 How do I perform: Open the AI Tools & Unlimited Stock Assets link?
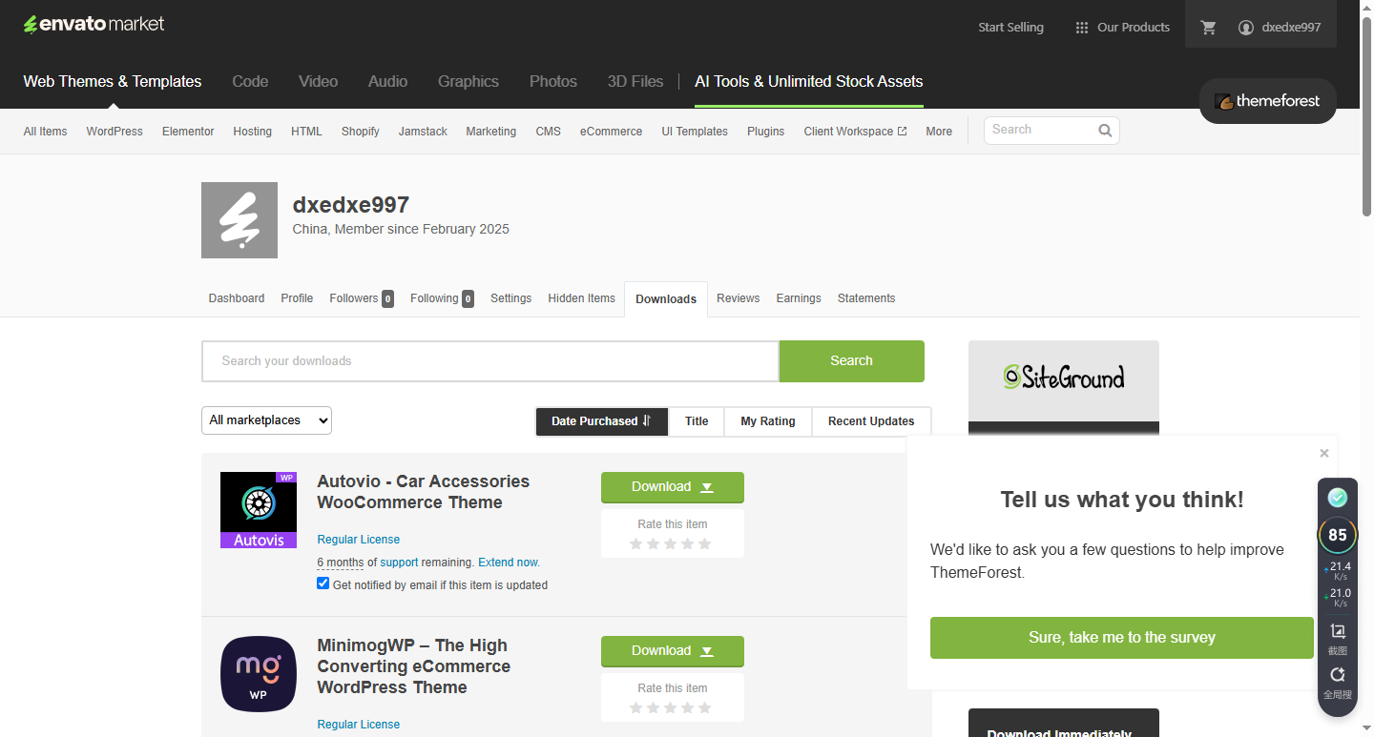click(809, 82)
